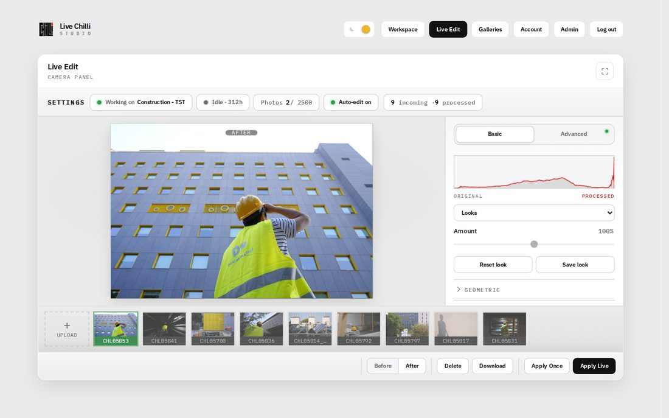Select thumbnail CHL05841
Screen dimensions: 669x418
coord(164,329)
